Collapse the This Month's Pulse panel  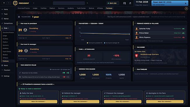point(19,65)
